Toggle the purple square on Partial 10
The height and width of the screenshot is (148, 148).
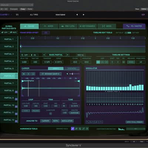click(x=16, y=107)
